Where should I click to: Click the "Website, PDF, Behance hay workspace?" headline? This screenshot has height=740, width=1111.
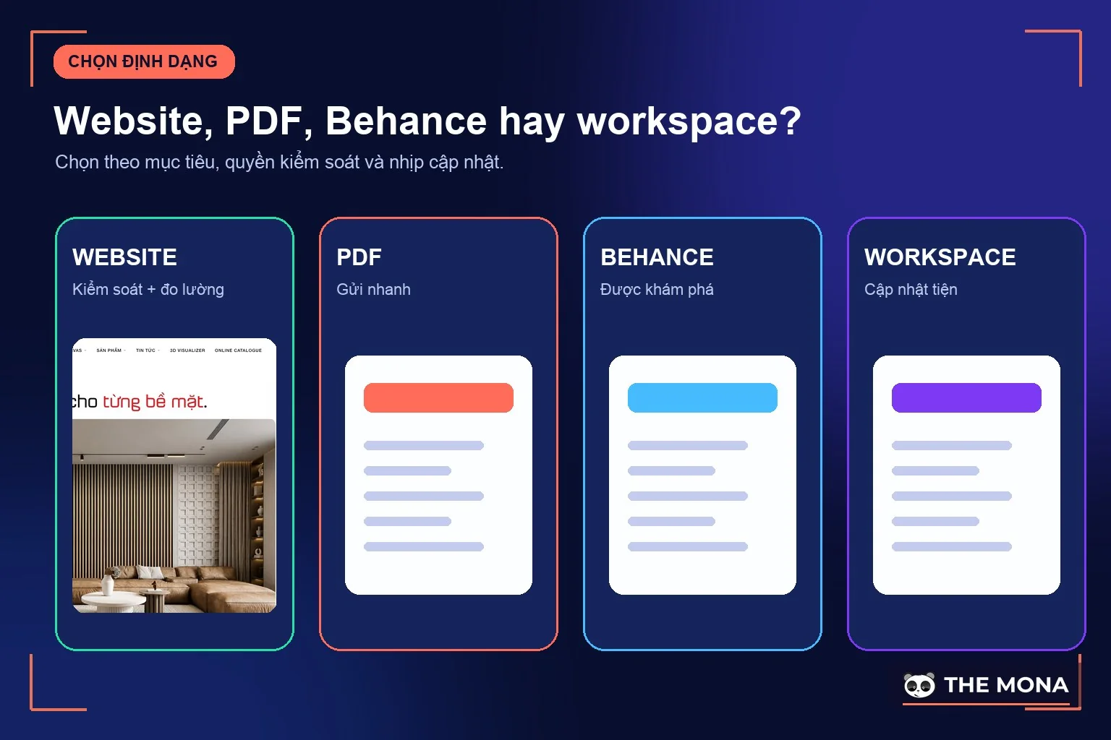click(x=427, y=121)
